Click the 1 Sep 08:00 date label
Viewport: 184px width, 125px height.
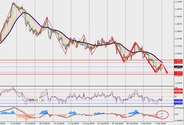pos(145,123)
